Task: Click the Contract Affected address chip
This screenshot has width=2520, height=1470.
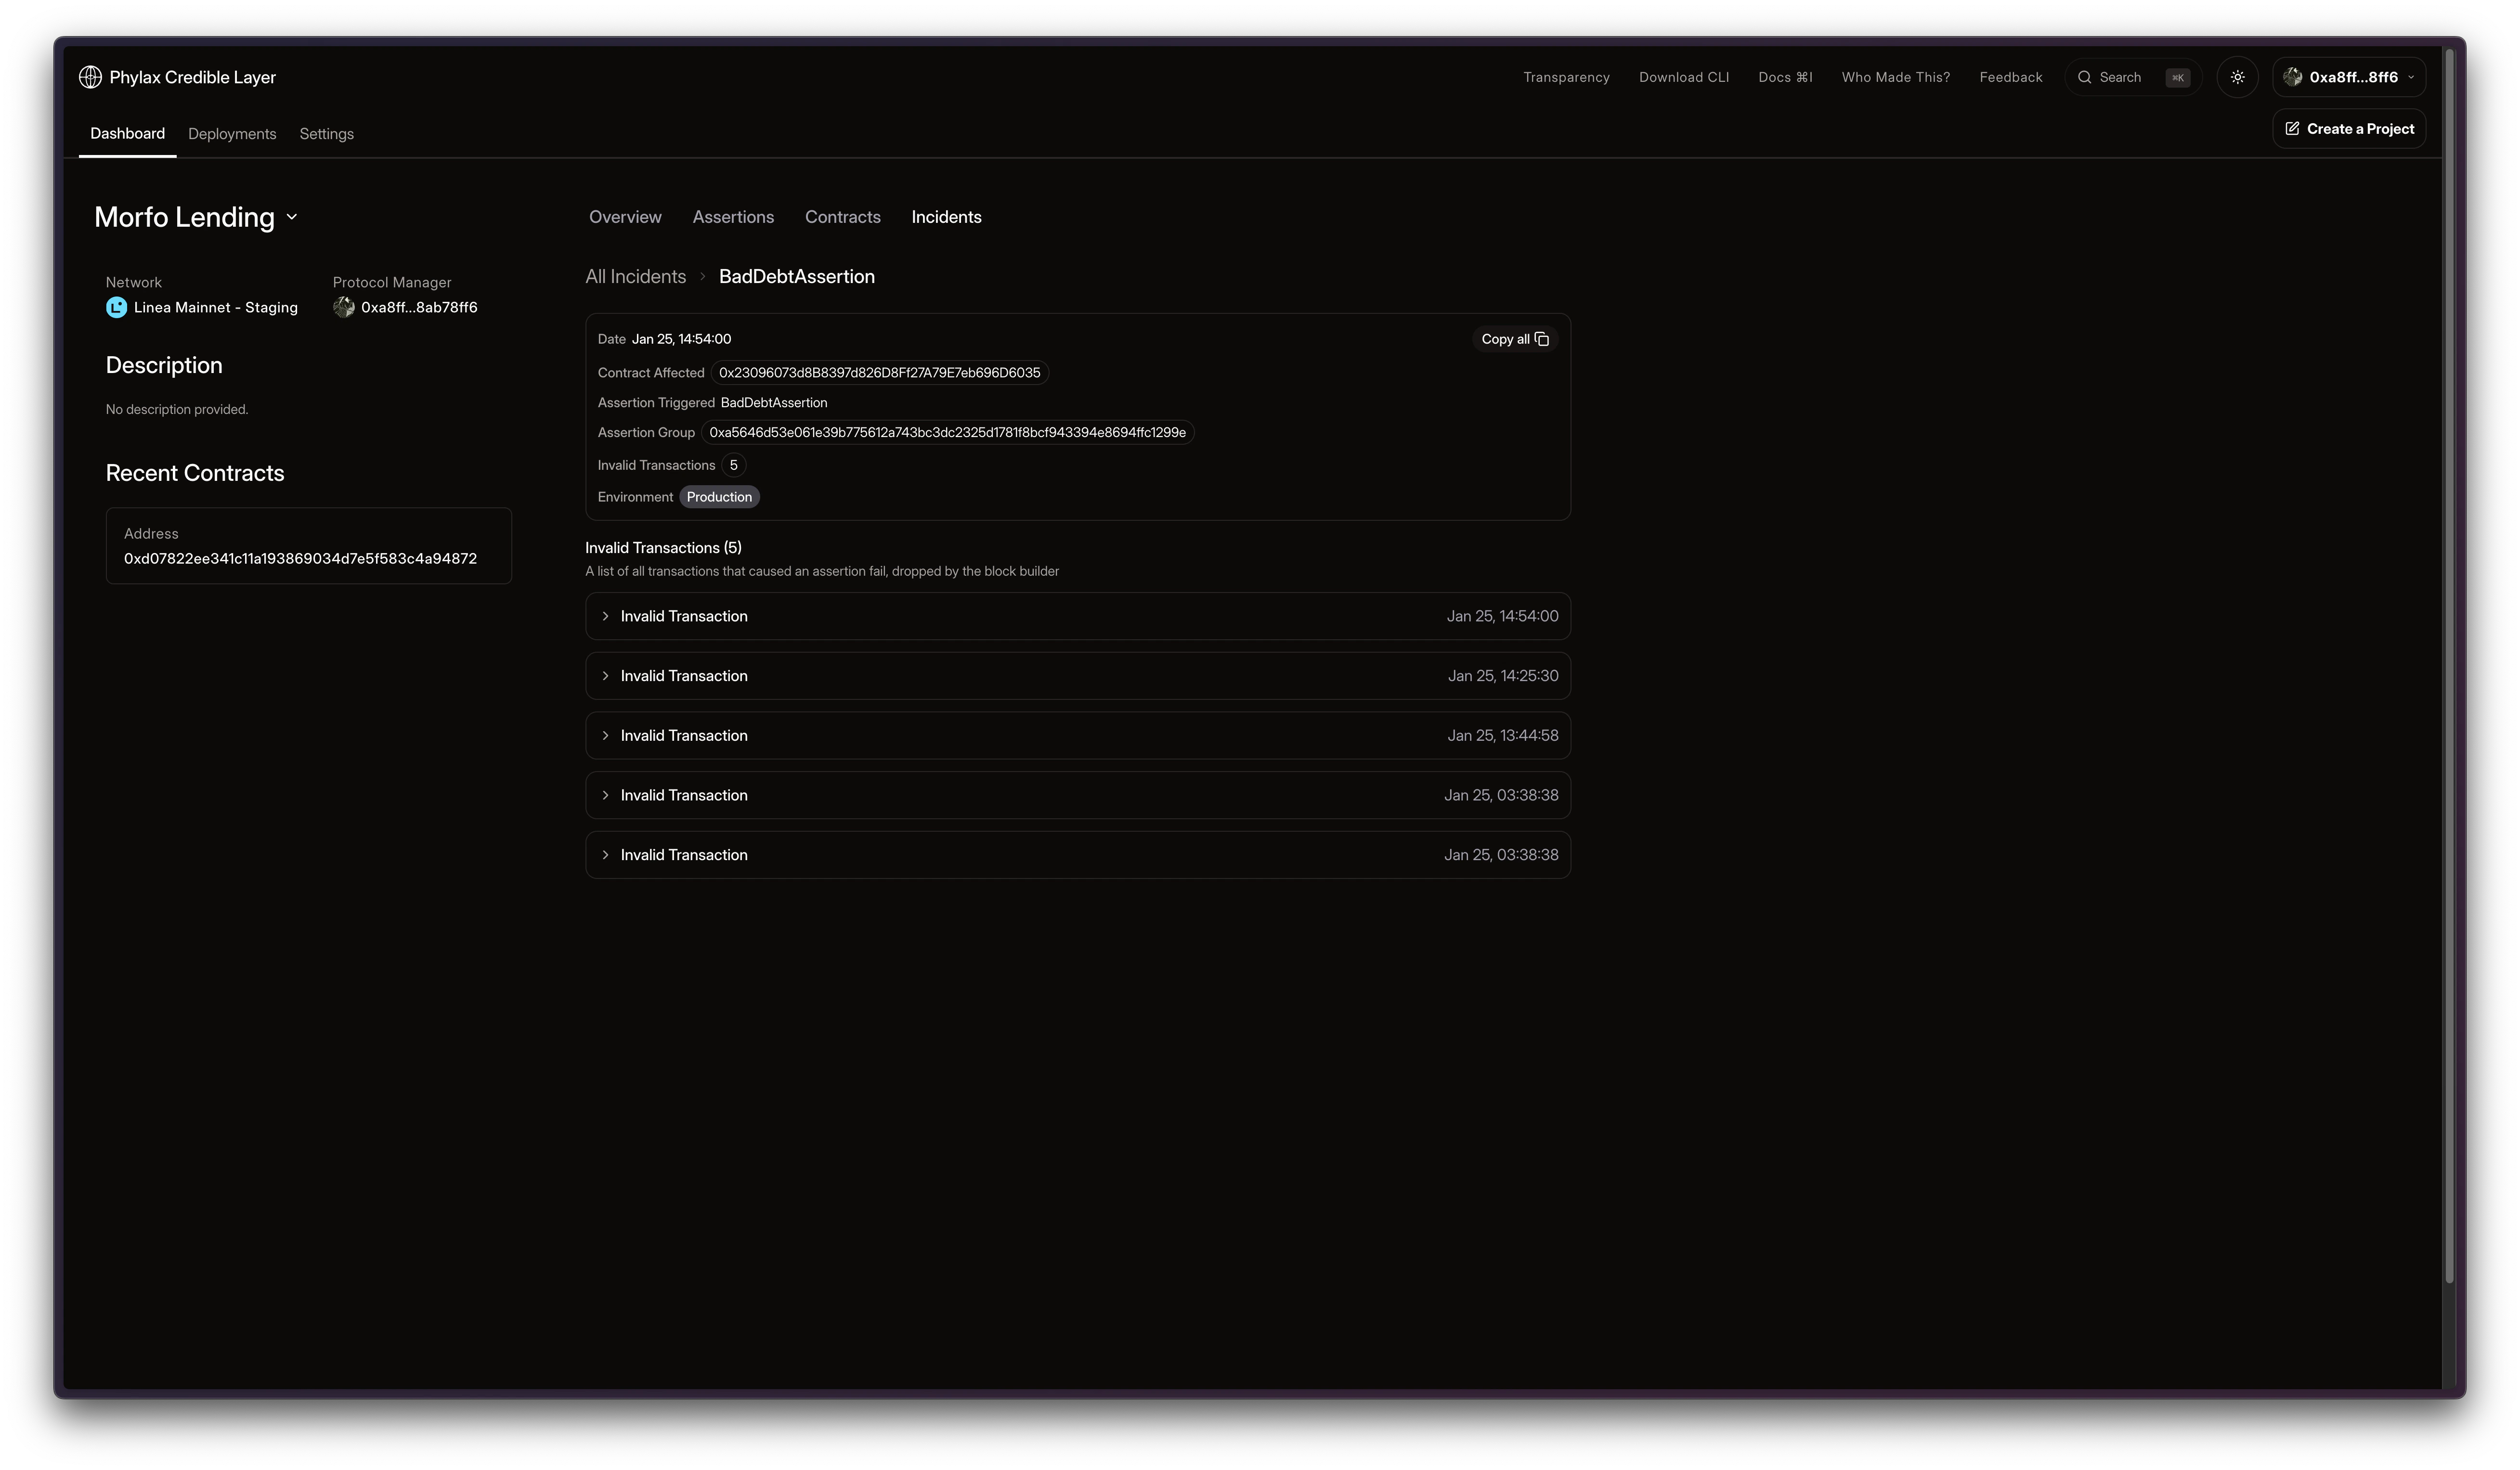Action: (x=880, y=372)
